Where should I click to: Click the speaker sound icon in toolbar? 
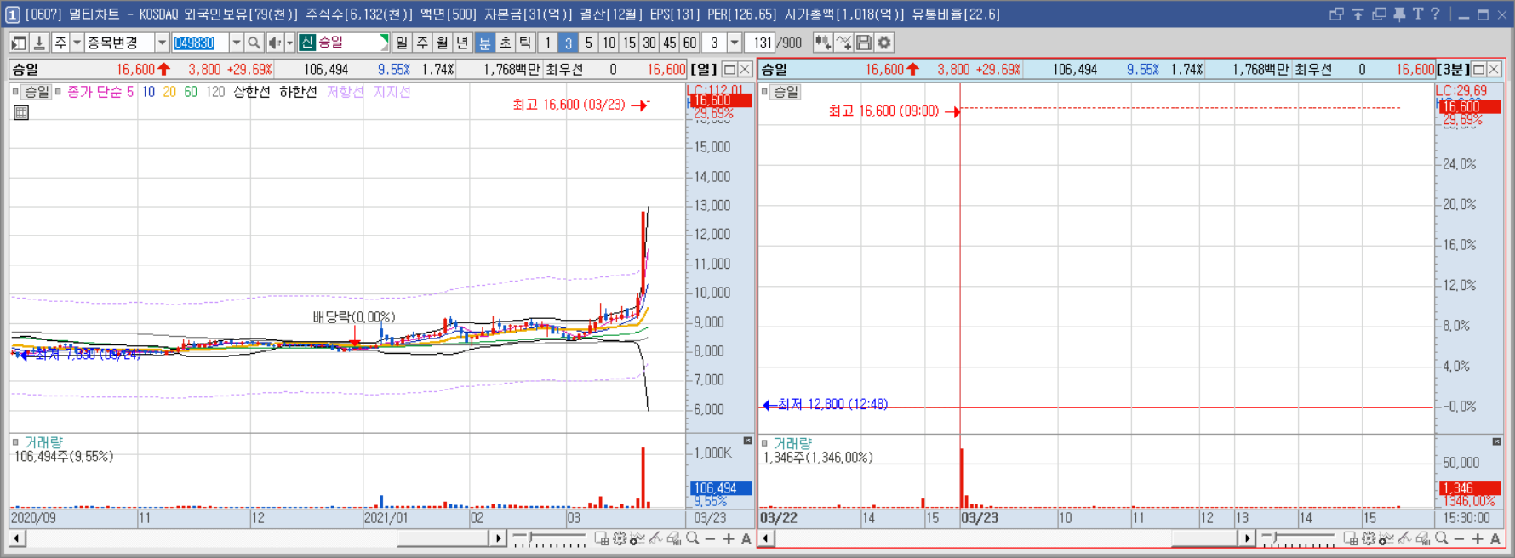(274, 43)
